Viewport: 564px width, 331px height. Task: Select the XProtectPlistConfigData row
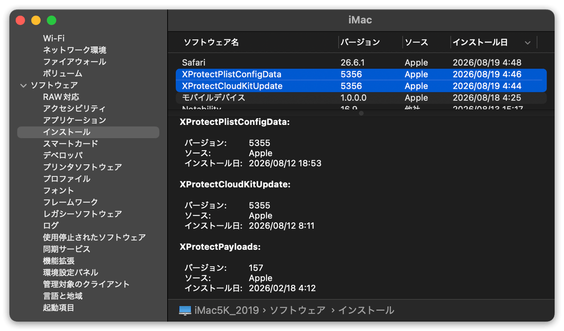pos(361,74)
